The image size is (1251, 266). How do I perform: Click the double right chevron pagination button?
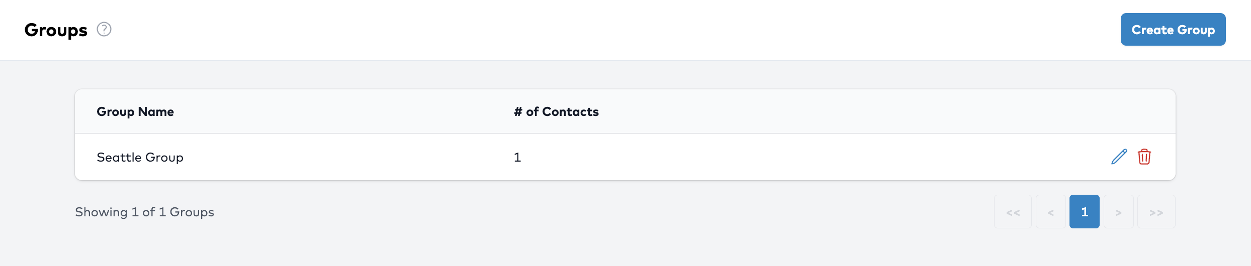pyautogui.click(x=1156, y=212)
